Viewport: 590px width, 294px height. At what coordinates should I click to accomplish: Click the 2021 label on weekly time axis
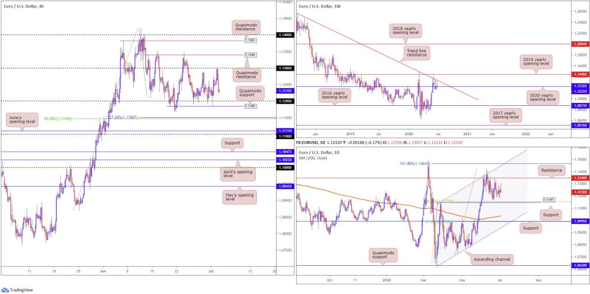tap(468, 134)
